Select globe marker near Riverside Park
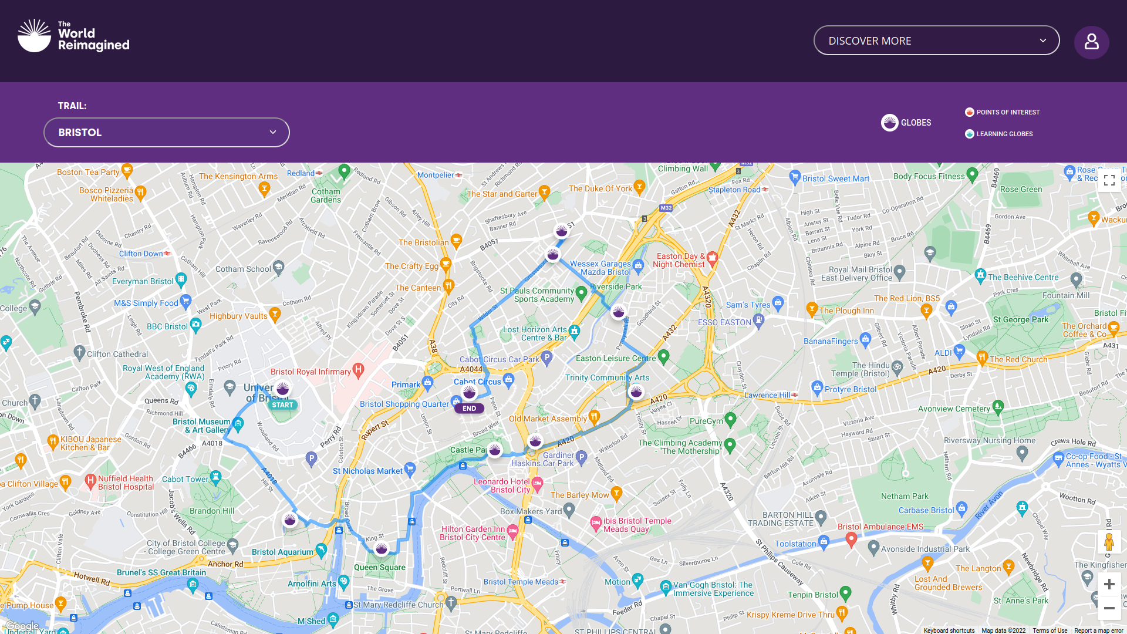Image resolution: width=1127 pixels, height=634 pixels. click(x=618, y=312)
